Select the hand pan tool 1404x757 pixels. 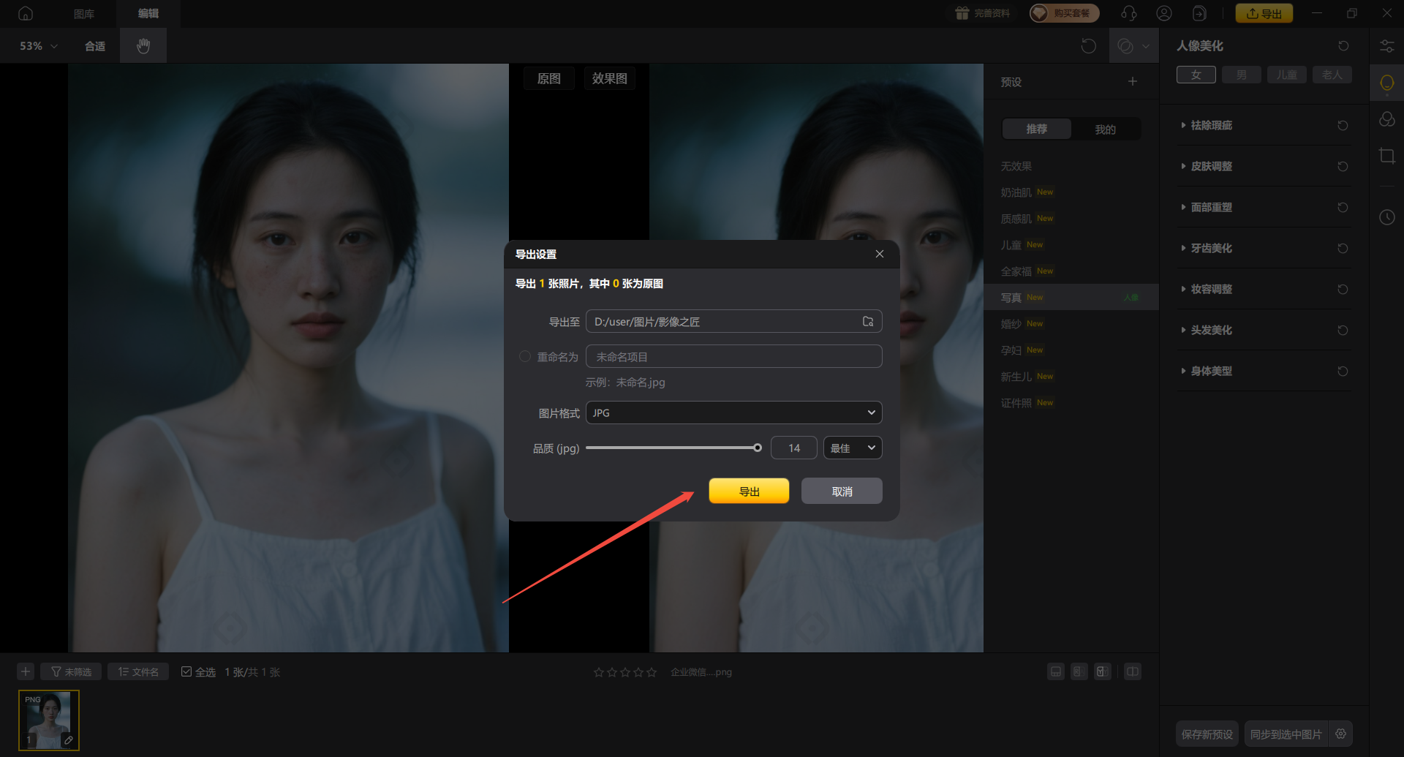click(143, 46)
